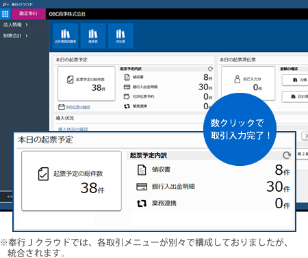Click small refresh icon above the 8件 count
Viewport: 308px width, 258px height.
tap(210, 68)
